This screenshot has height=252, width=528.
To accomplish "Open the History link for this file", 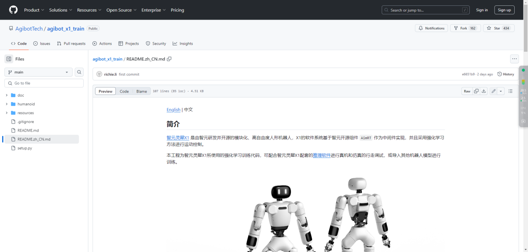I will tap(505, 74).
